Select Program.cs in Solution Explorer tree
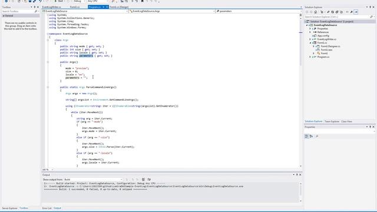 [323, 57]
